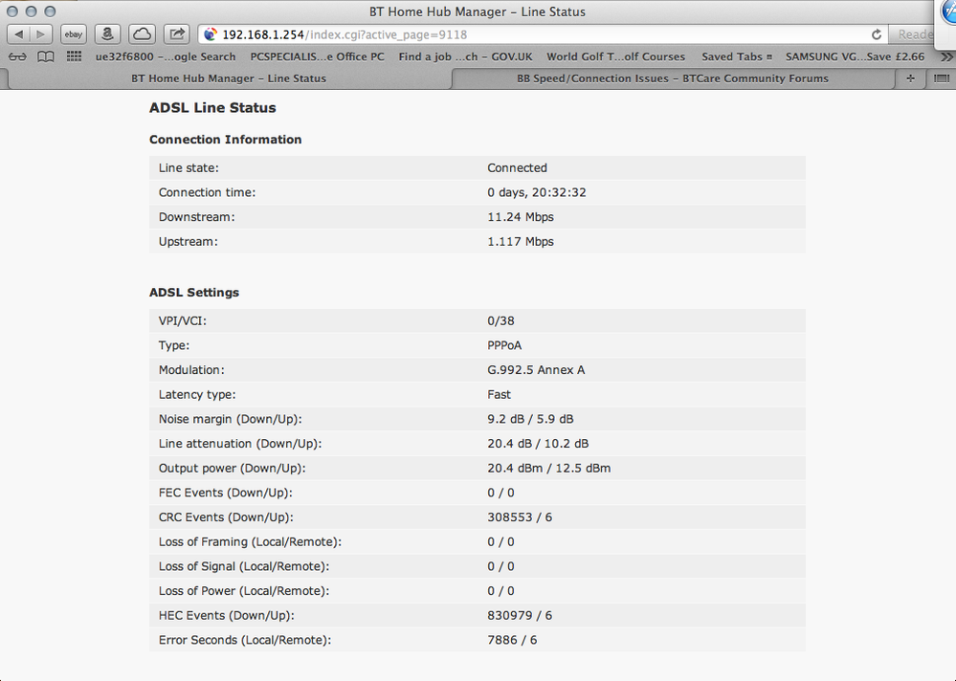The width and height of the screenshot is (956, 681).
Task: Open the World Golf Courses bookmark
Action: pyautogui.click(x=615, y=56)
